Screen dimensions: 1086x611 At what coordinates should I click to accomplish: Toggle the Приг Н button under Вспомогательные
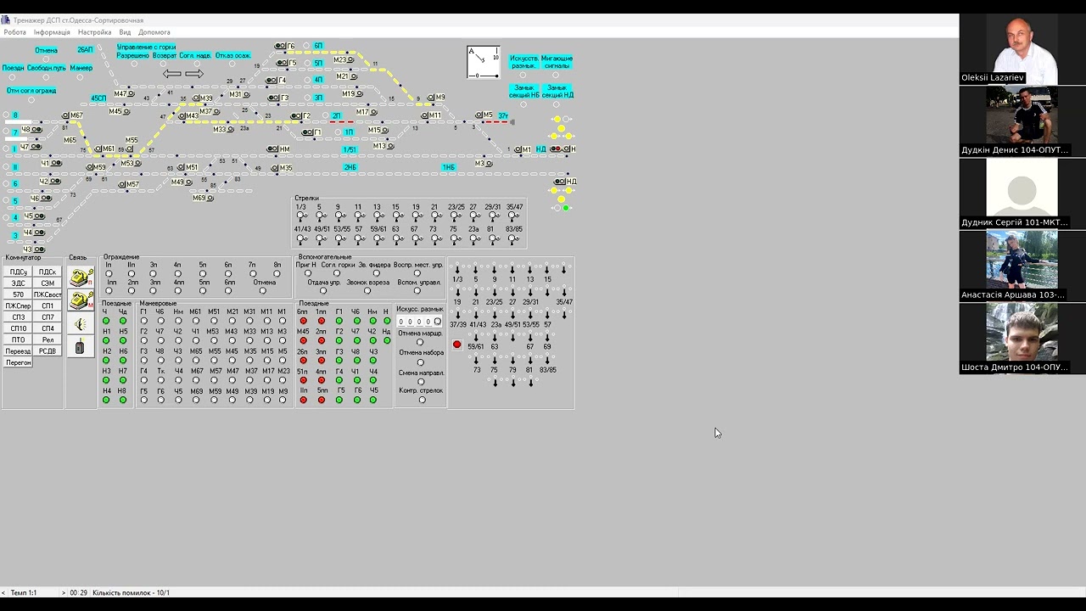coord(307,273)
